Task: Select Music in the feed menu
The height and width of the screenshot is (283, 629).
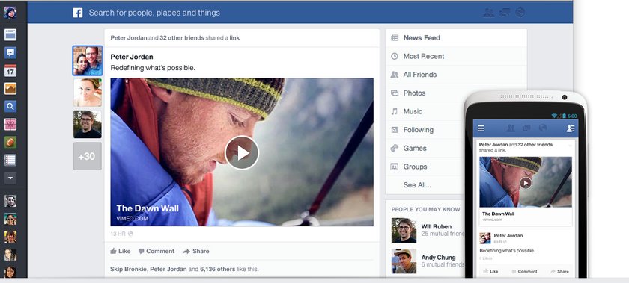Action: tap(413, 111)
